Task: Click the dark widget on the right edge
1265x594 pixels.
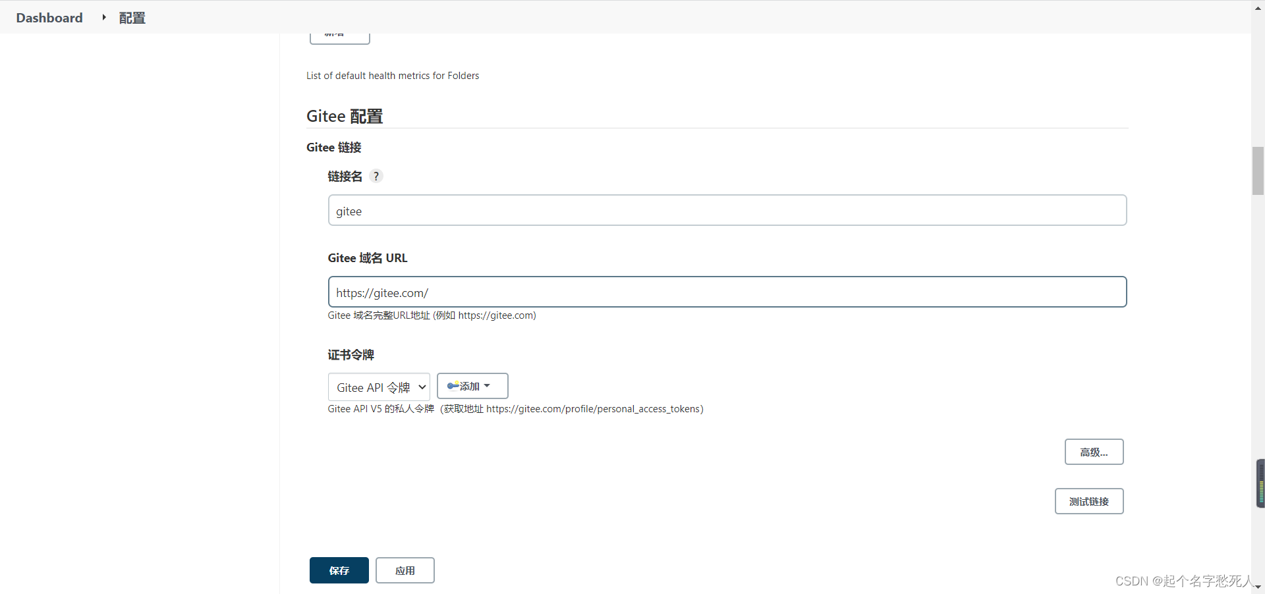Action: 1260,483
